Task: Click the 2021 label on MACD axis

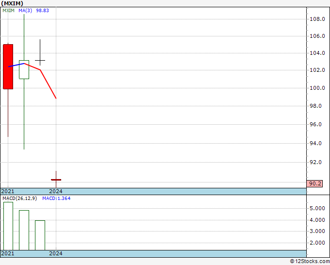Action: point(8,253)
